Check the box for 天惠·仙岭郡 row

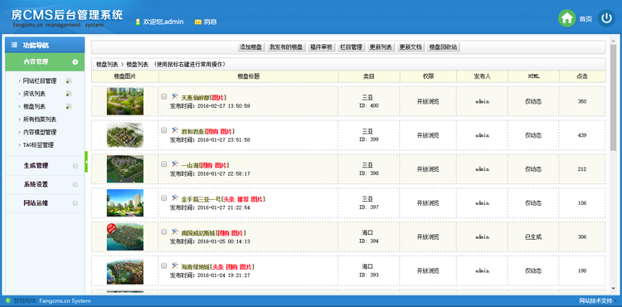164,96
